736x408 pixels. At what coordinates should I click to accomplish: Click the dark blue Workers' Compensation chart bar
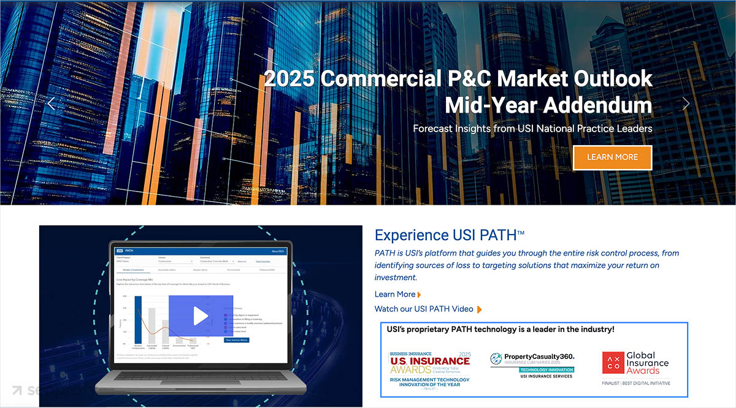138,320
